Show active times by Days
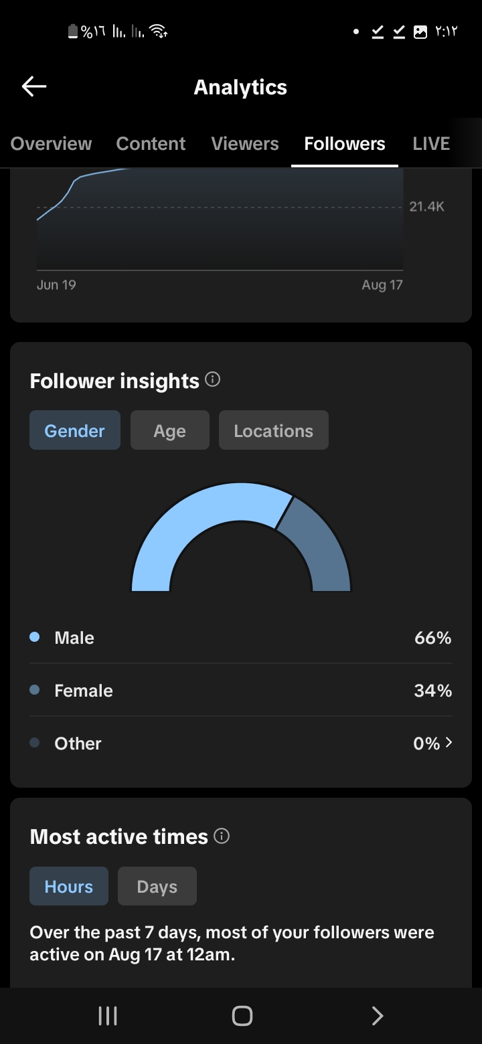Image resolution: width=482 pixels, height=1044 pixels. [157, 887]
